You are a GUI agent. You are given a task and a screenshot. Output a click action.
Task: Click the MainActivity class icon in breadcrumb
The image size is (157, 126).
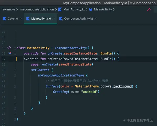click(x=91, y=9)
